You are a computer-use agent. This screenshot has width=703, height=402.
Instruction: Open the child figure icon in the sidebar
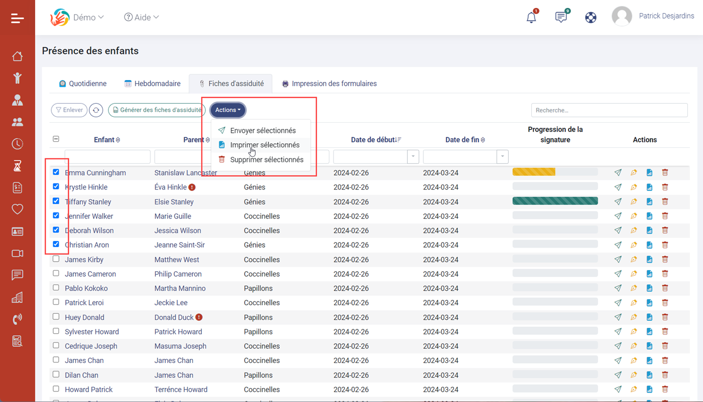coord(18,78)
